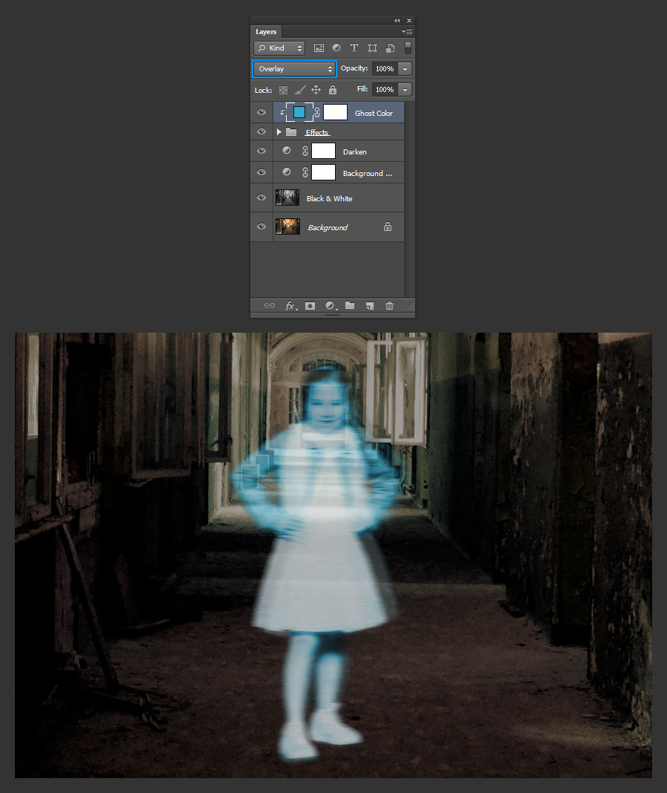Select the Ghost Color layer mask thumbnail
The height and width of the screenshot is (793, 667).
(x=335, y=112)
